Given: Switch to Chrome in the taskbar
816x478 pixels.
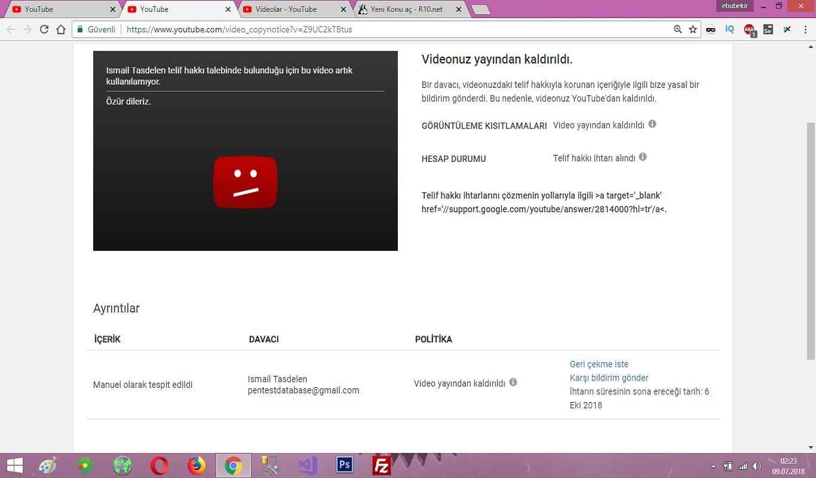Looking at the screenshot, I should 234,465.
